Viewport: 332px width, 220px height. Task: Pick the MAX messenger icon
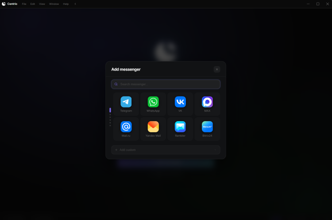click(x=207, y=102)
